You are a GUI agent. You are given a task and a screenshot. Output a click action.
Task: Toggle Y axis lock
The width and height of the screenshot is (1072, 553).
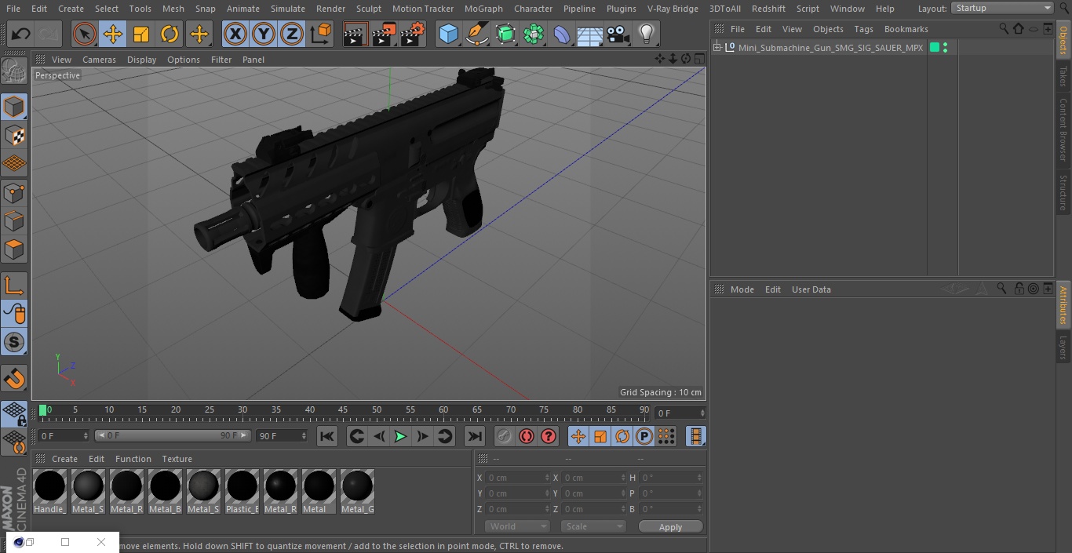tap(264, 34)
